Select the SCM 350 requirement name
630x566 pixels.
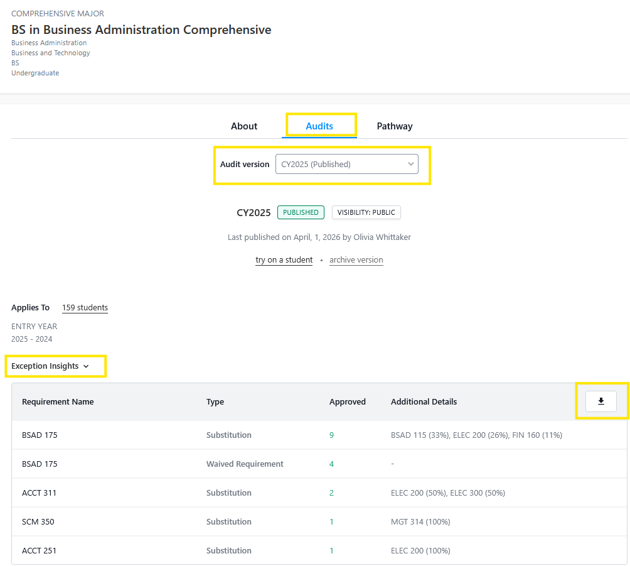pyautogui.click(x=38, y=522)
